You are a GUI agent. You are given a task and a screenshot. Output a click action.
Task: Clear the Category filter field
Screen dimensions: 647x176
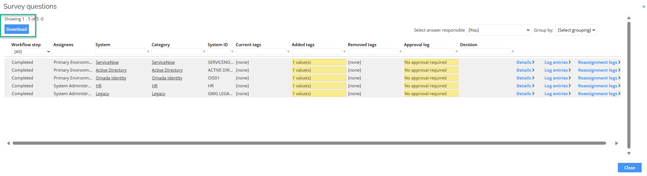pos(204,51)
